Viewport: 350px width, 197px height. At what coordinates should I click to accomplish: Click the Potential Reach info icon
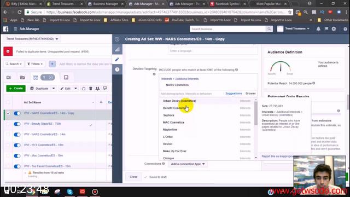coord(313,83)
